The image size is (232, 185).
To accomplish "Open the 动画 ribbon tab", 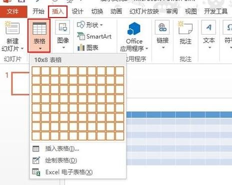I will (x=116, y=12).
